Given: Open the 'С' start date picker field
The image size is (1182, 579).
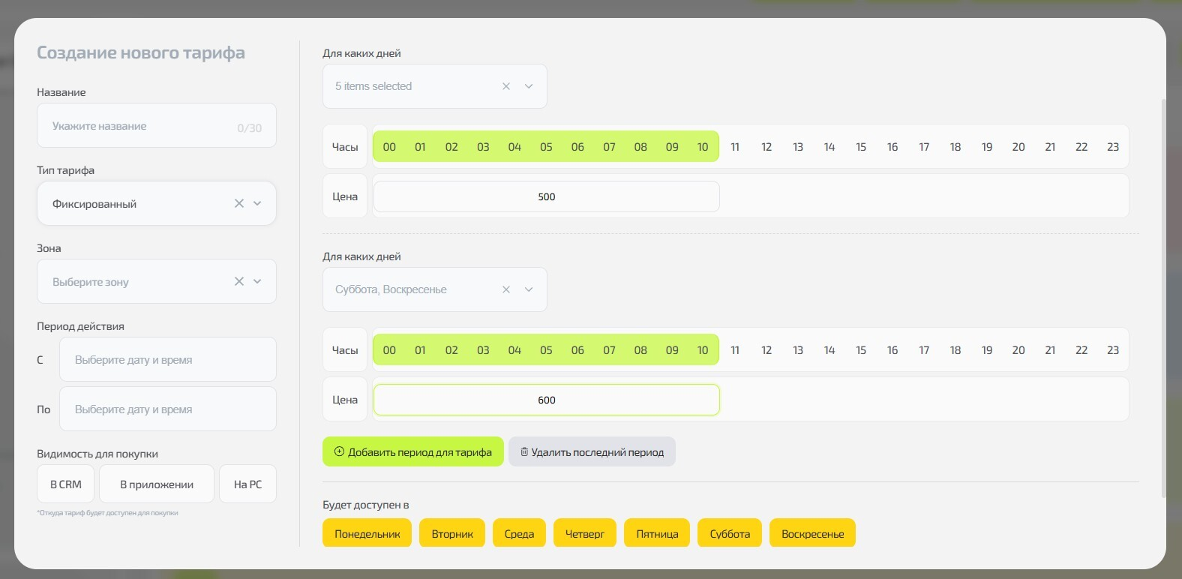Looking at the screenshot, I should pyautogui.click(x=167, y=360).
